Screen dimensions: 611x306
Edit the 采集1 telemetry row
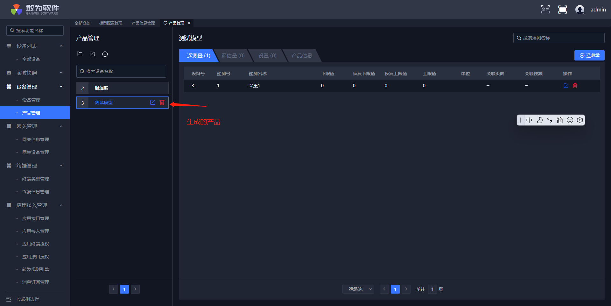pyautogui.click(x=566, y=86)
